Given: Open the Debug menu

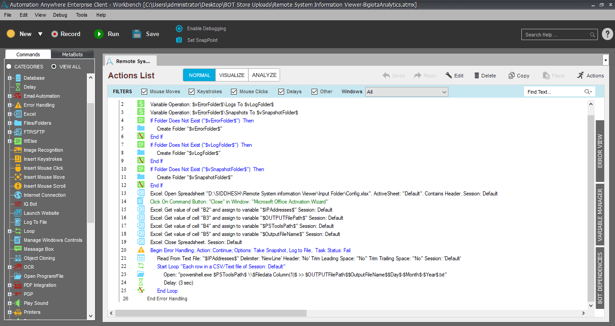Looking at the screenshot, I should (60, 15).
